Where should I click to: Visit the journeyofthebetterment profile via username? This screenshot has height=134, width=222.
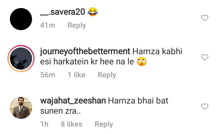(85, 51)
